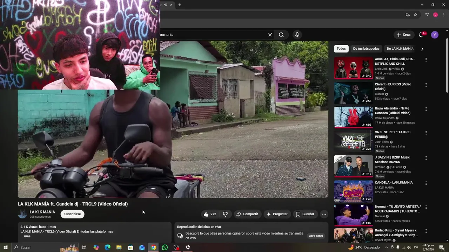Viewport: 449px width, 252px height.
Task: Open the ESP language selector
Action: tap(416, 247)
